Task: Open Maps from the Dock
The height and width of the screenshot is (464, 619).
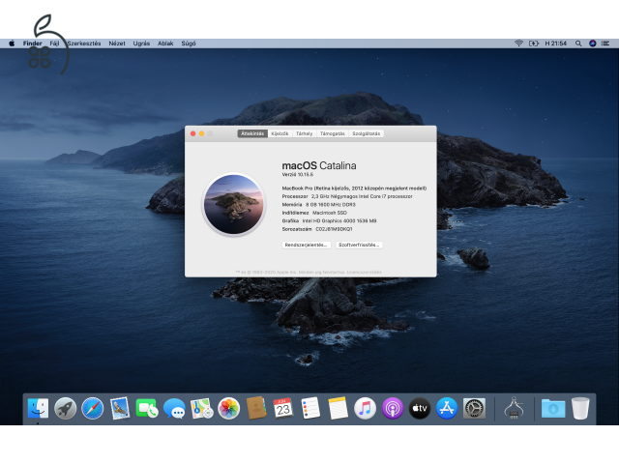Action: click(x=201, y=408)
